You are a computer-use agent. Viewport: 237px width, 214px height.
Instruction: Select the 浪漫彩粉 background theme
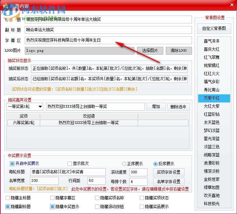(214, 163)
